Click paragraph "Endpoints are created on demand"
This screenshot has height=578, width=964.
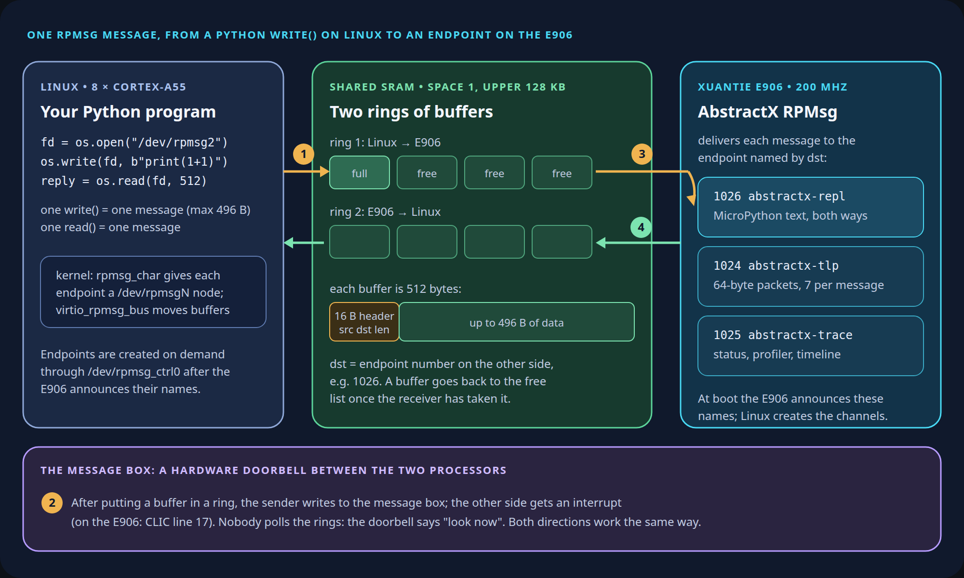point(135,372)
